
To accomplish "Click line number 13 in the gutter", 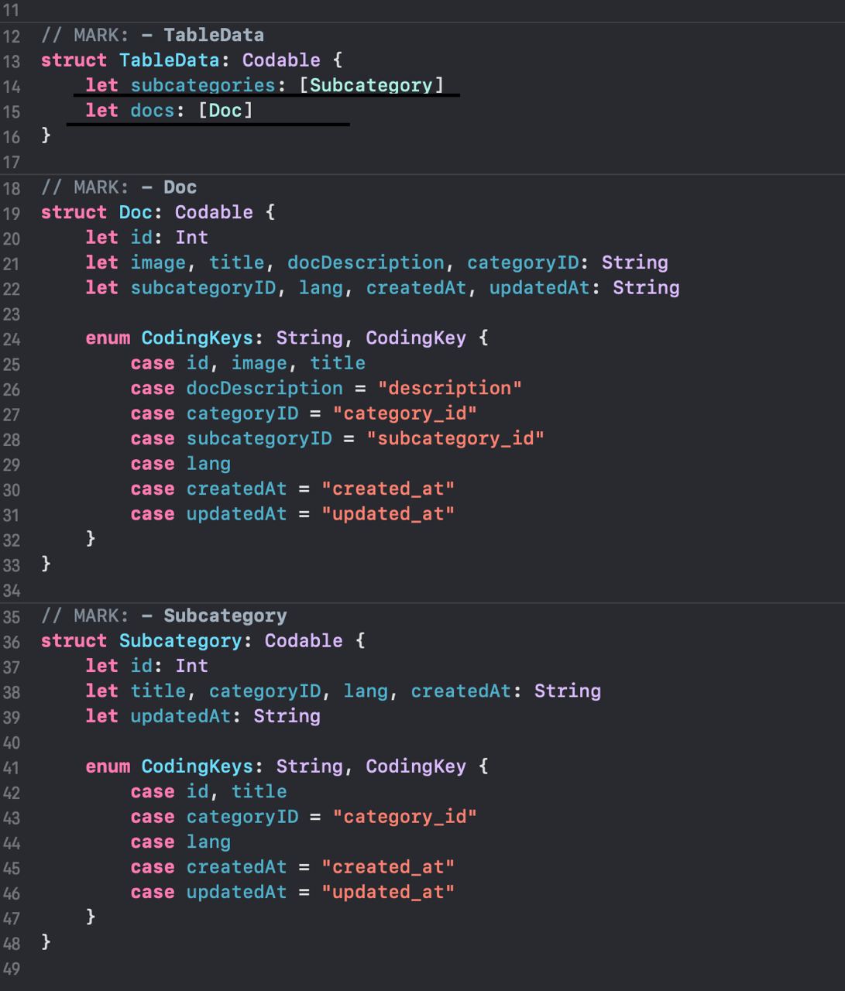I will 12,61.
